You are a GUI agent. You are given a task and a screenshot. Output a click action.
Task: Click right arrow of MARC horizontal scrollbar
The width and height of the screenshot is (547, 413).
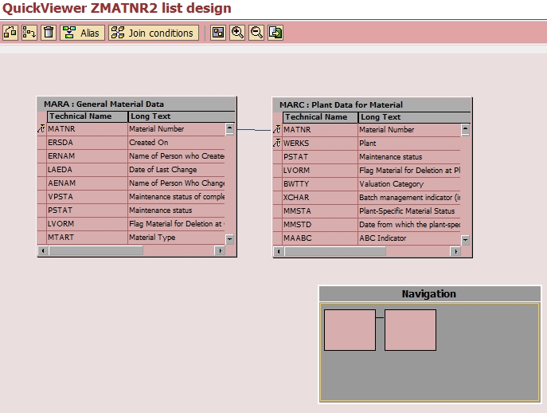[x=455, y=251]
